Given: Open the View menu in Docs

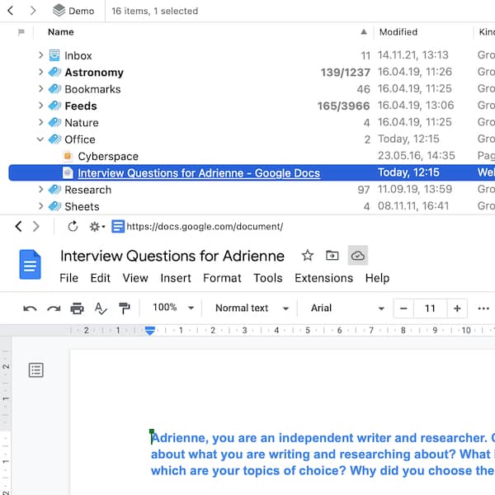Looking at the screenshot, I should click(x=135, y=278).
